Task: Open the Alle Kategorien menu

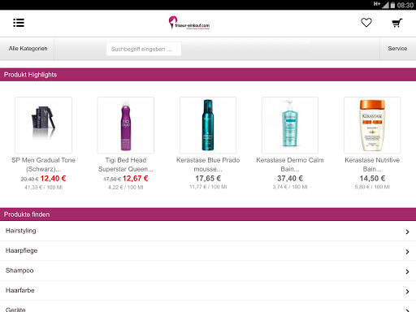Action: [28, 49]
